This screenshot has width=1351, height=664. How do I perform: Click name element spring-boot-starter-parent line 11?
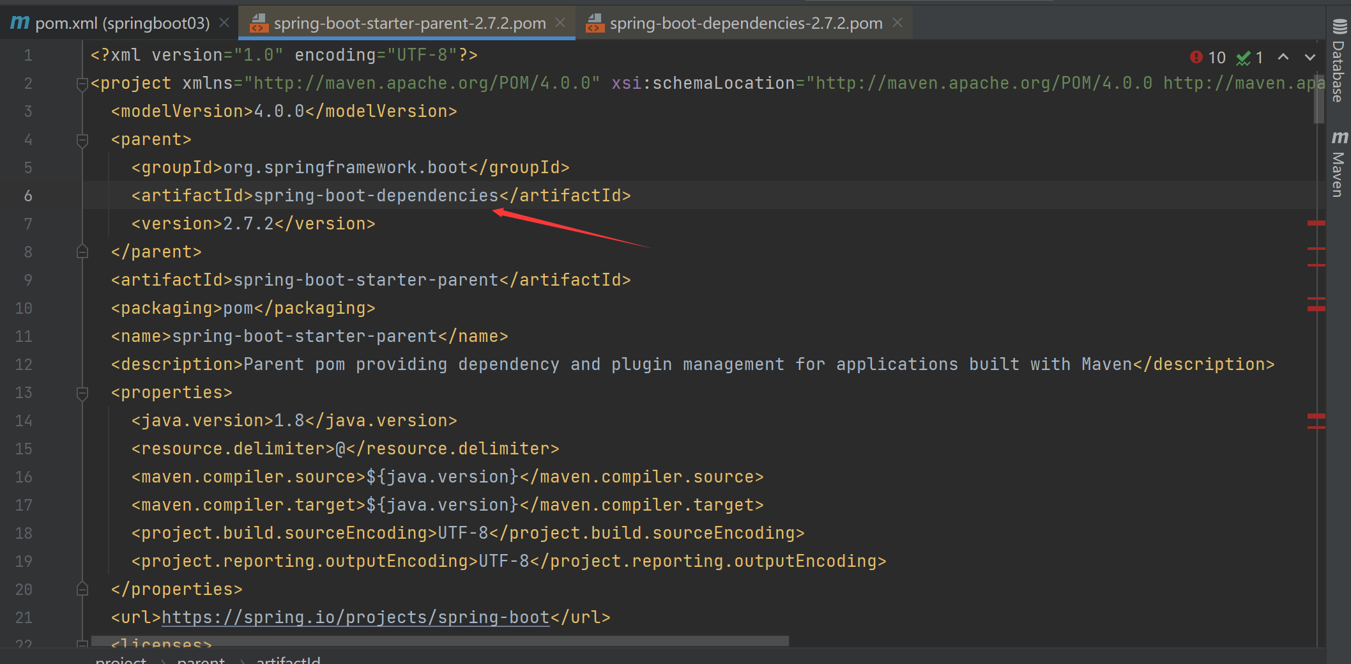[310, 336]
